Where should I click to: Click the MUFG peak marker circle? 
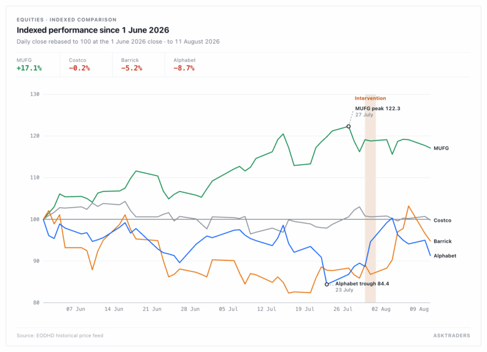coord(348,127)
